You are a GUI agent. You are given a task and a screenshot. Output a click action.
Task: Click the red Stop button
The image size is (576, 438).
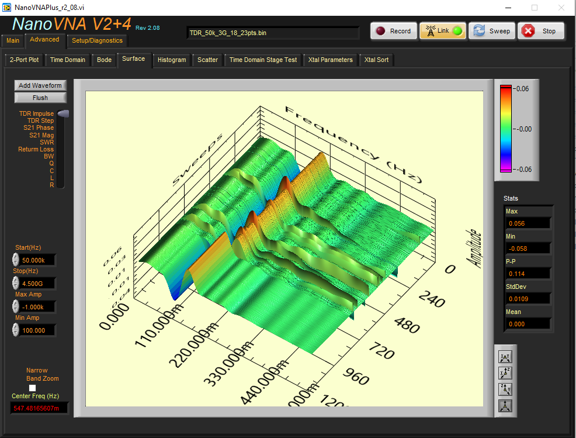541,31
